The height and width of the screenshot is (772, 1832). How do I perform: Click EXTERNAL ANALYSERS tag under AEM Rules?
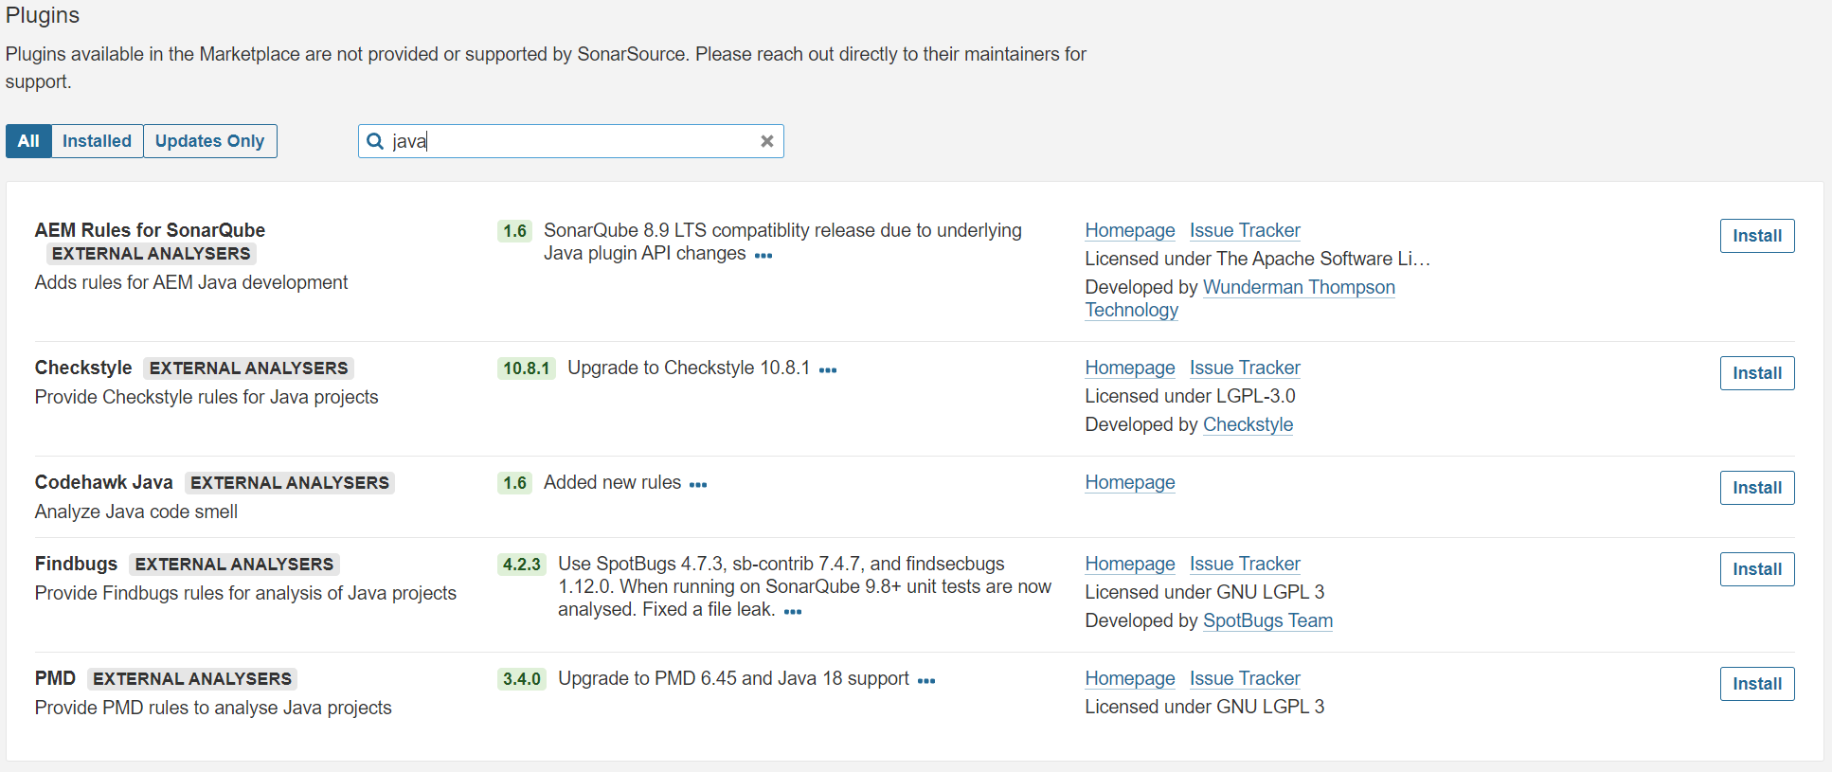click(152, 254)
